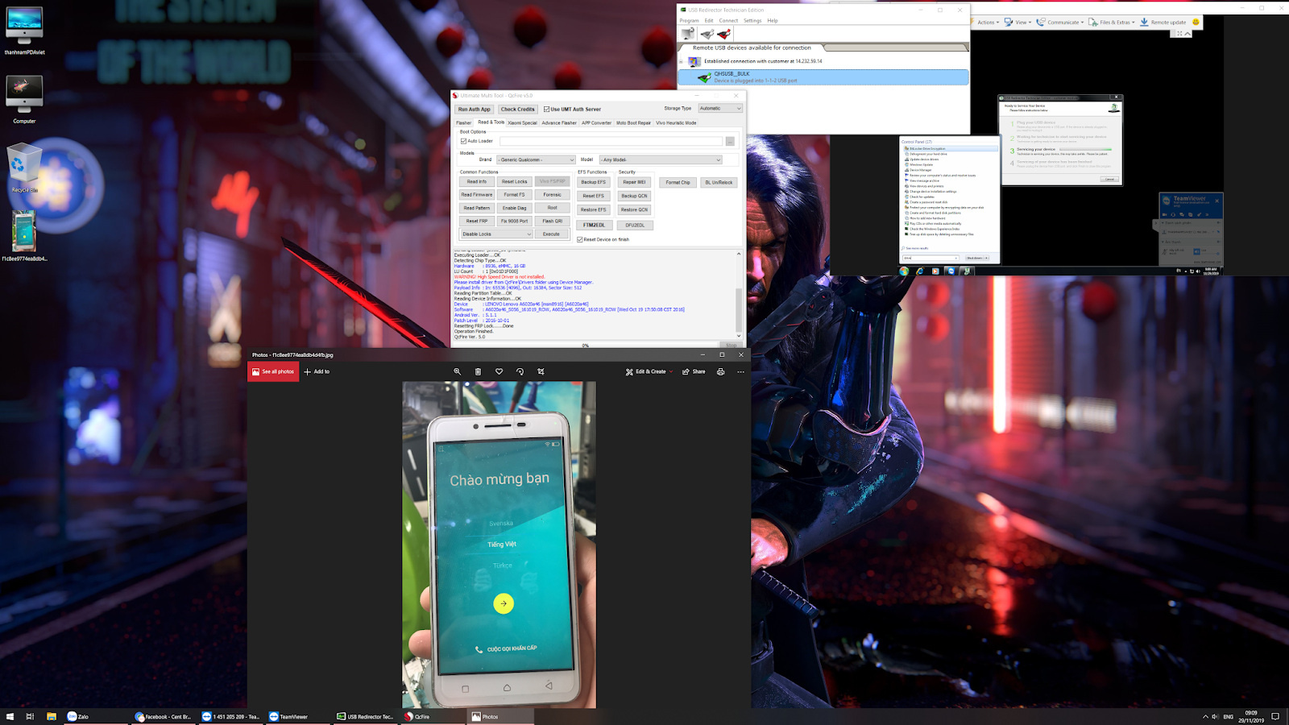The height and width of the screenshot is (725, 1289).
Task: Click Check Credits in UMT
Action: (516, 109)
